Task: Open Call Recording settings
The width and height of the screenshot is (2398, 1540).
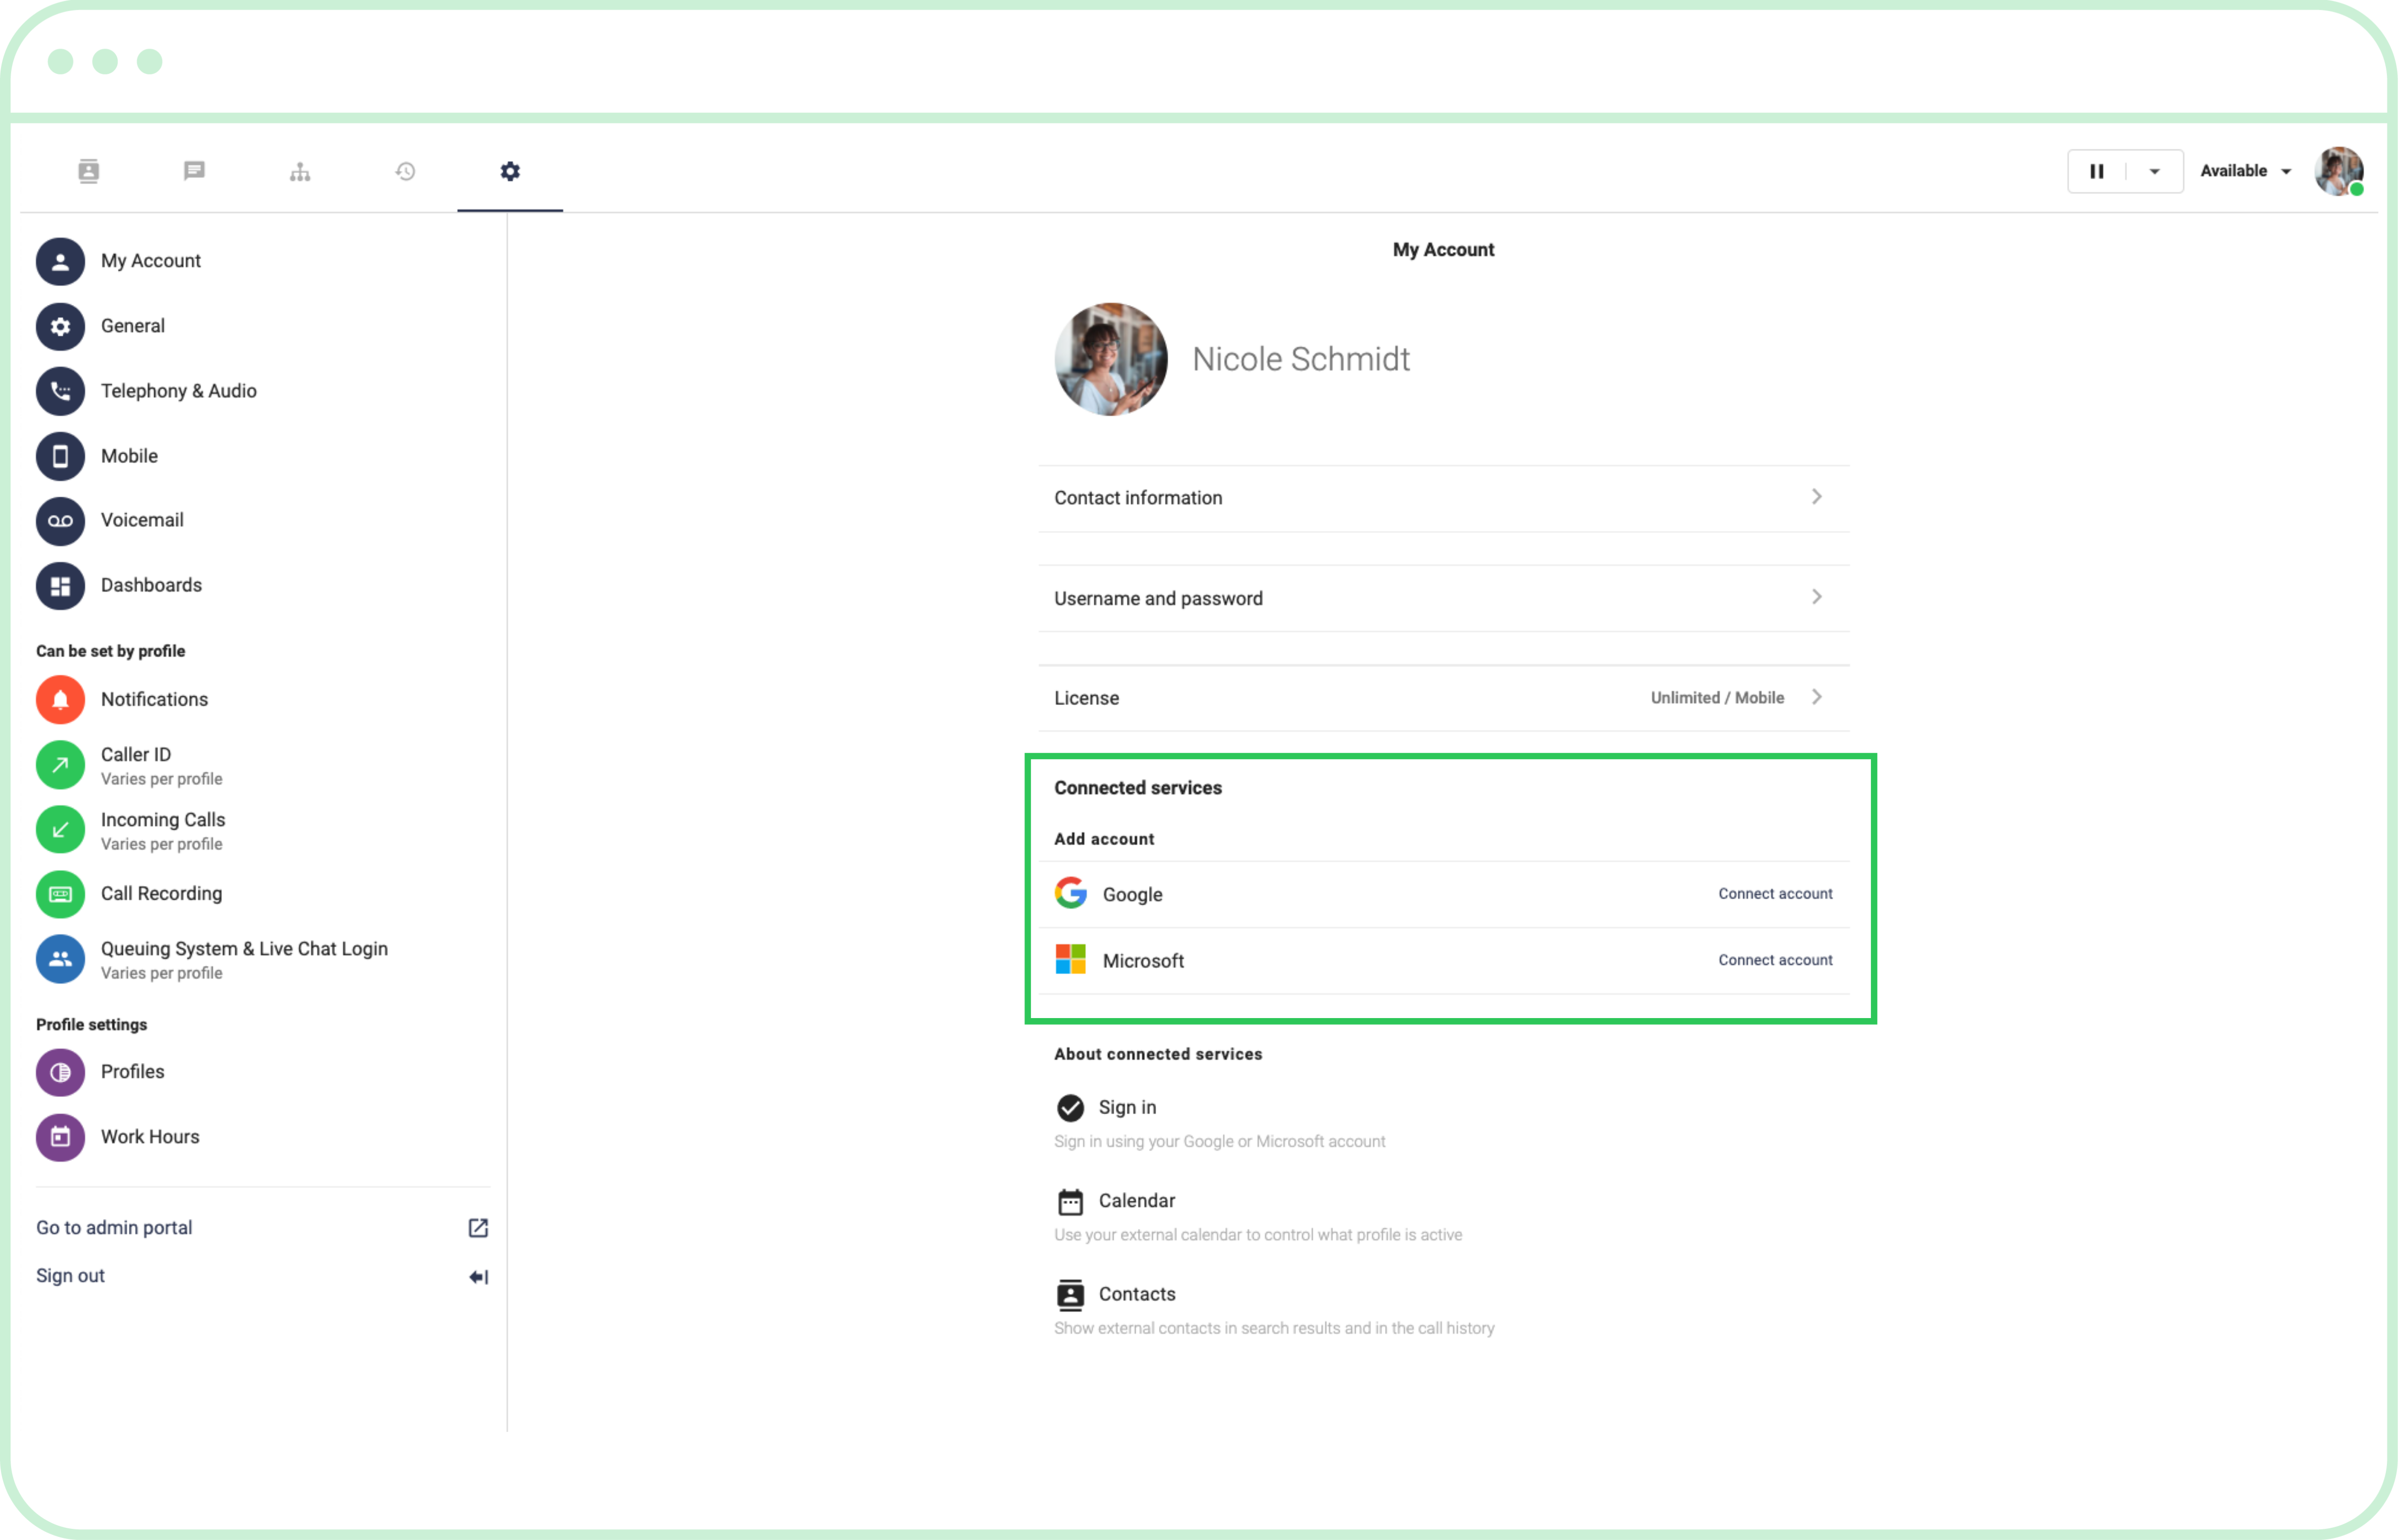Action: [x=162, y=893]
